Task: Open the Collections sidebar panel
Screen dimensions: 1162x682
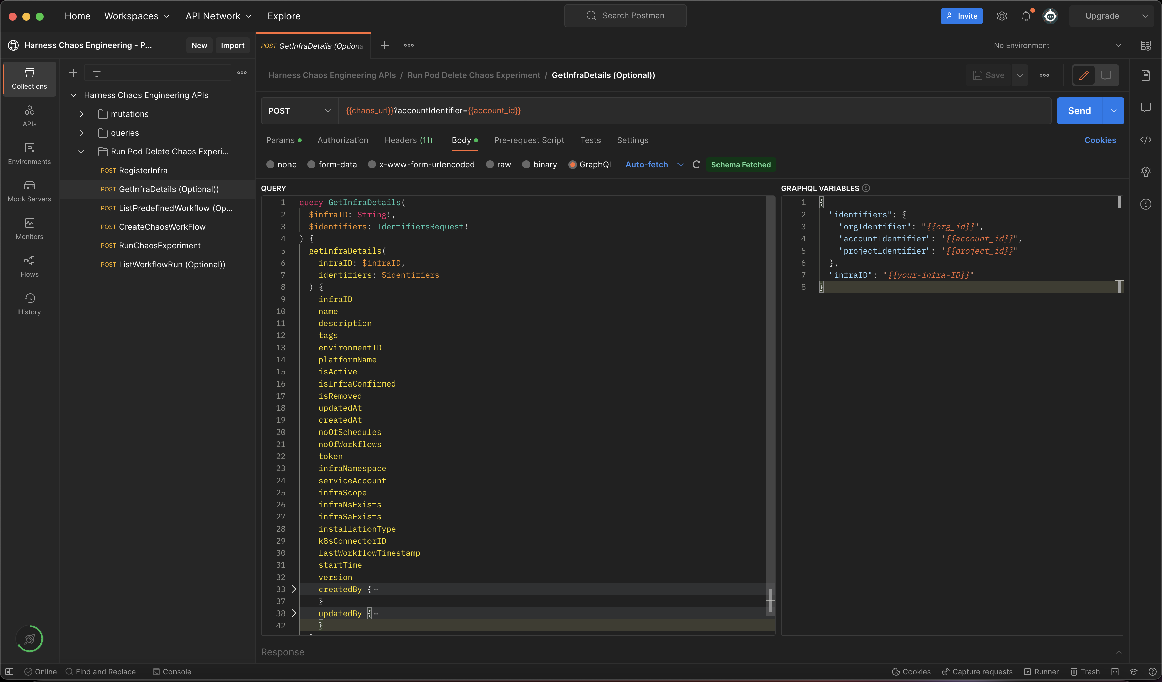Action: 30,79
